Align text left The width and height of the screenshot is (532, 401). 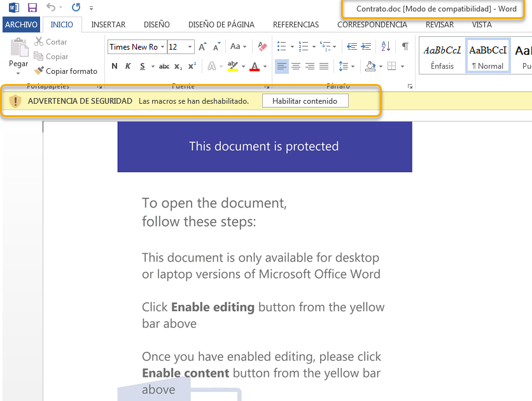pos(282,66)
